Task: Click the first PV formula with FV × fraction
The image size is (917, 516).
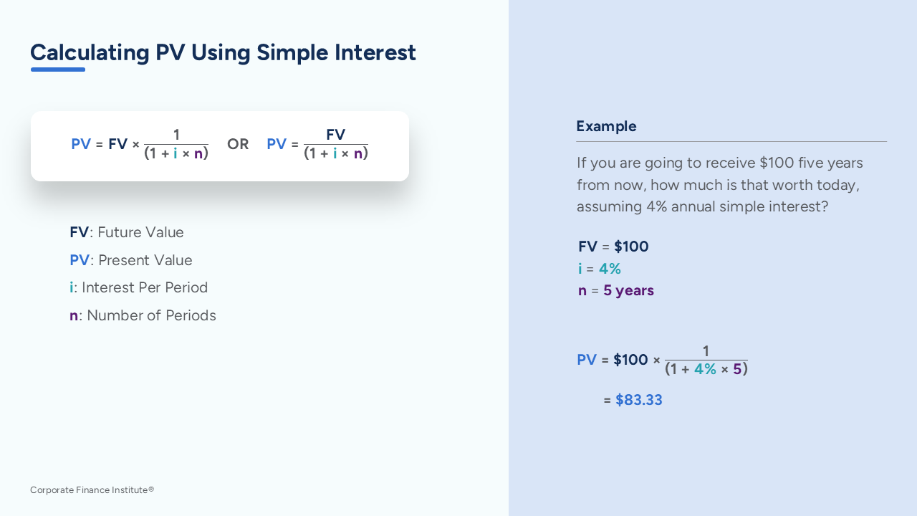Action: coord(140,144)
